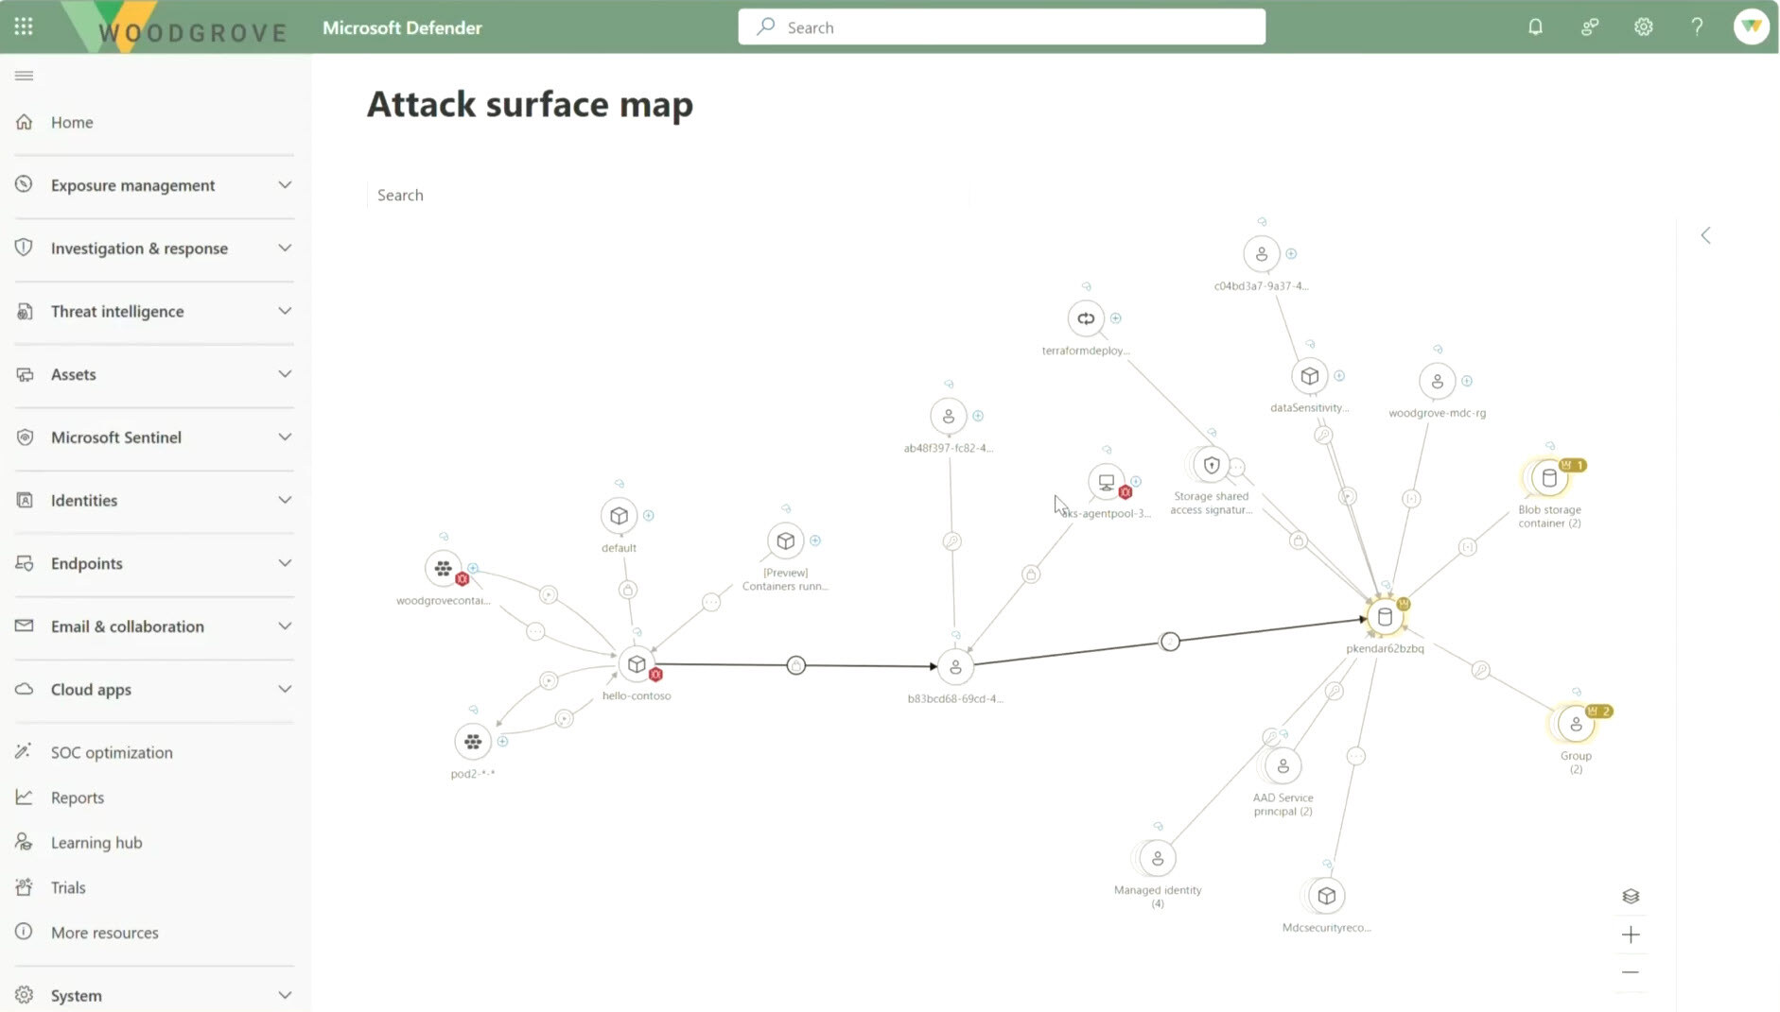This screenshot has height=1012, width=1780.
Task: Select the pkendar62bzbq storage node
Action: 1385,617
